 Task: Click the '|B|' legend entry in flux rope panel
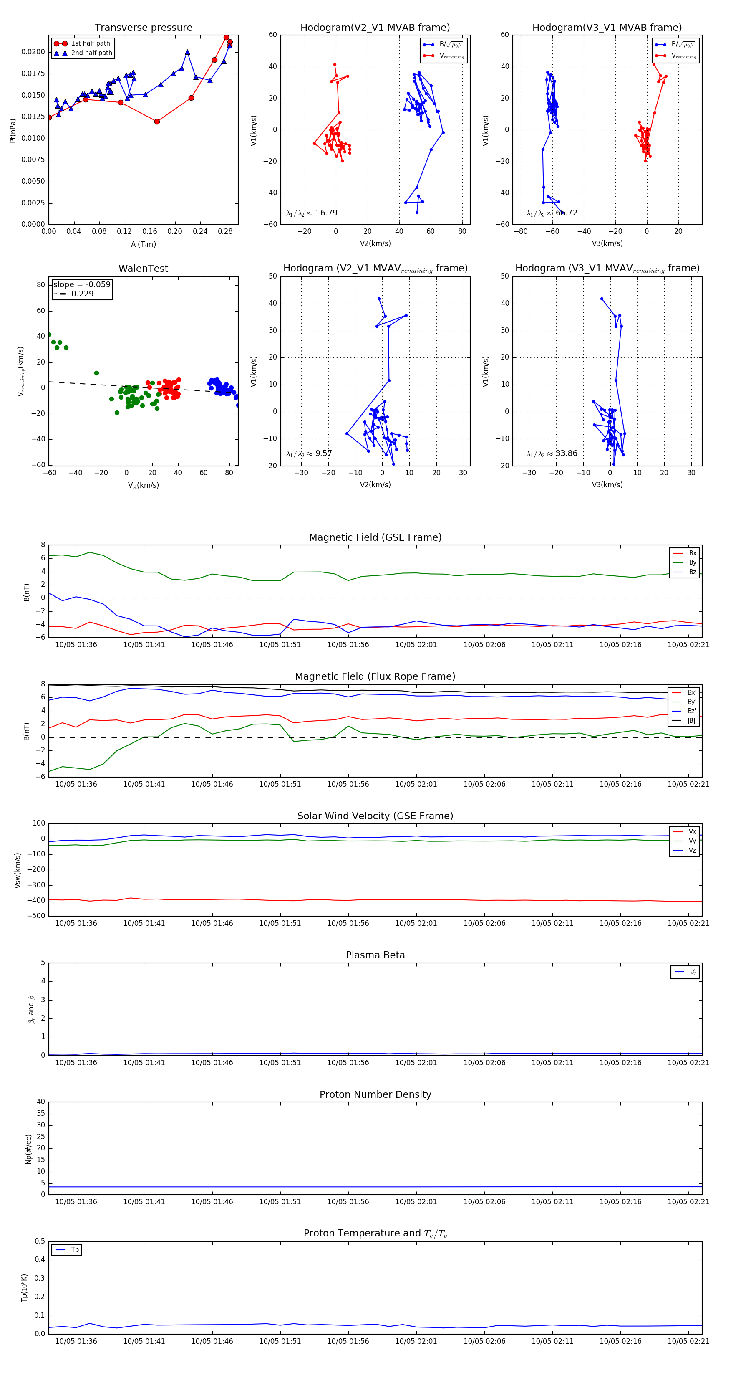coord(684,721)
